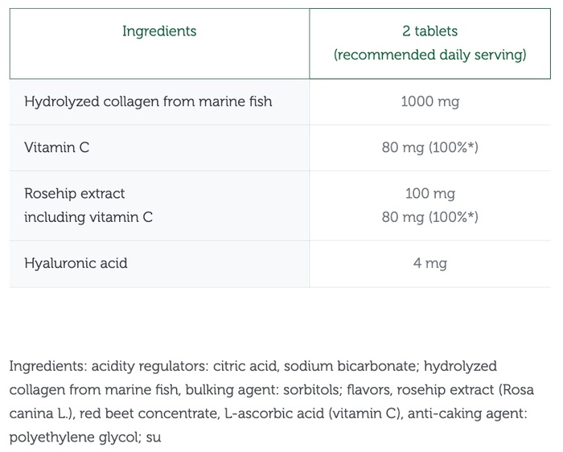Click the "2 tablets" column header
This screenshot has height=452, width=563.
(x=429, y=31)
